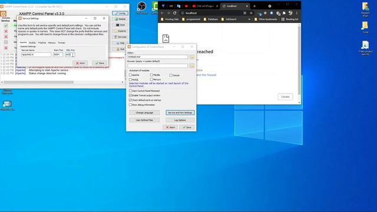This screenshot has width=377, height=212.
Task: Click the bookmark star icon in Chrome
Action: pos(251,13)
